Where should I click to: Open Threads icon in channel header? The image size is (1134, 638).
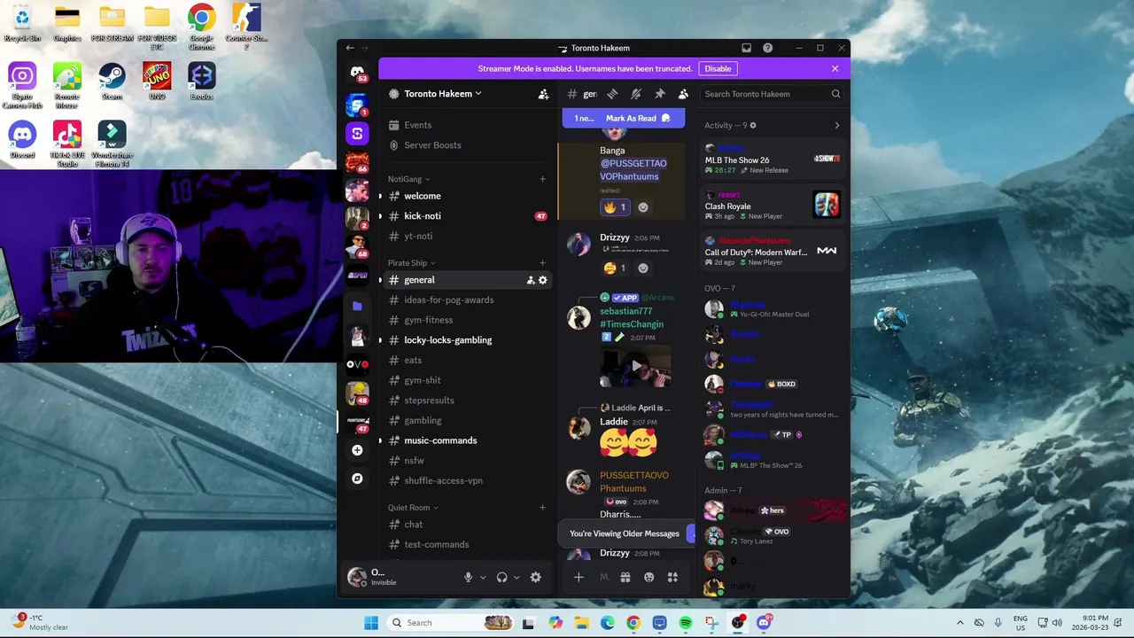(x=611, y=94)
